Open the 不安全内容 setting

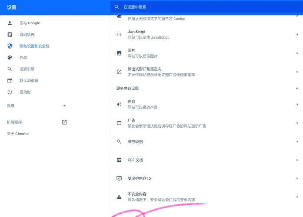pyautogui.click(x=207, y=197)
